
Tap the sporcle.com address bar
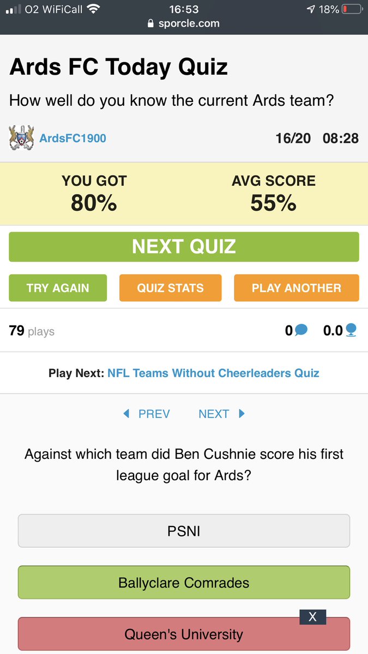pyautogui.click(x=184, y=23)
